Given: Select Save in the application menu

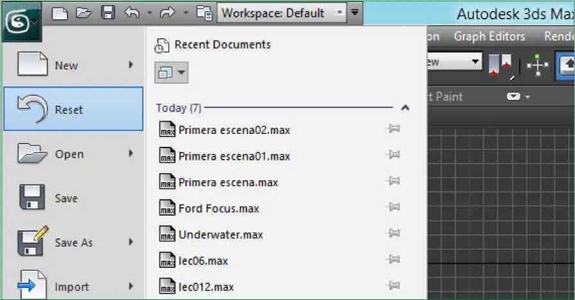Looking at the screenshot, I should pyautogui.click(x=73, y=198).
